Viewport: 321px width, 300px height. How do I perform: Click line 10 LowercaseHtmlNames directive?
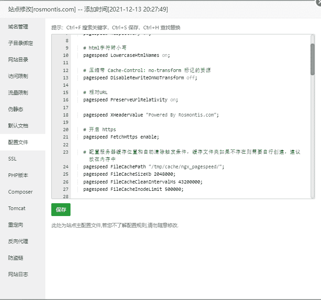[x=126, y=56]
